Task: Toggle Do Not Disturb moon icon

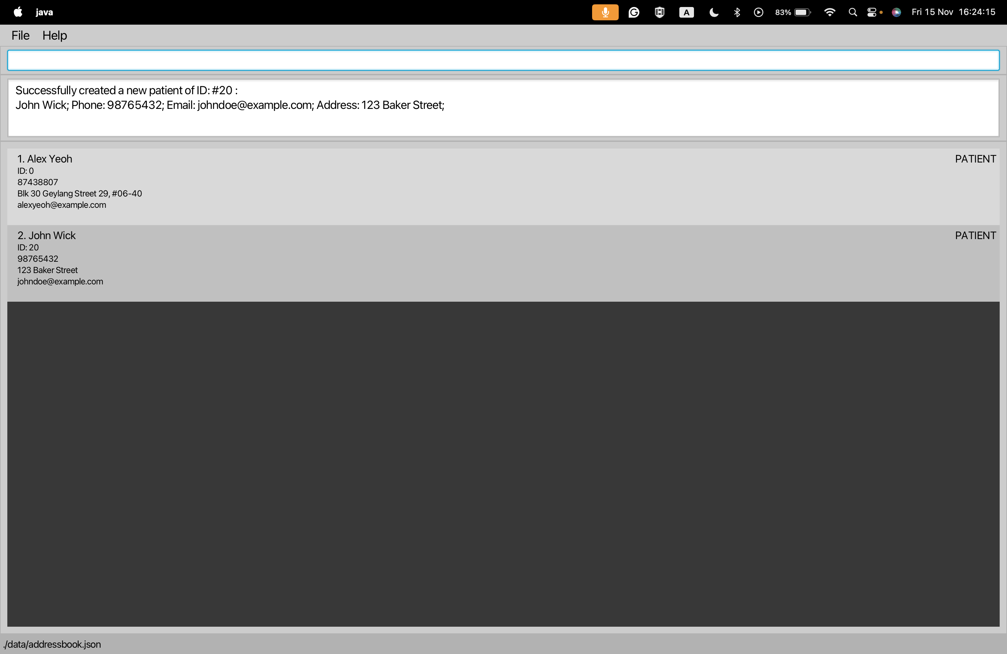Action: pyautogui.click(x=713, y=12)
